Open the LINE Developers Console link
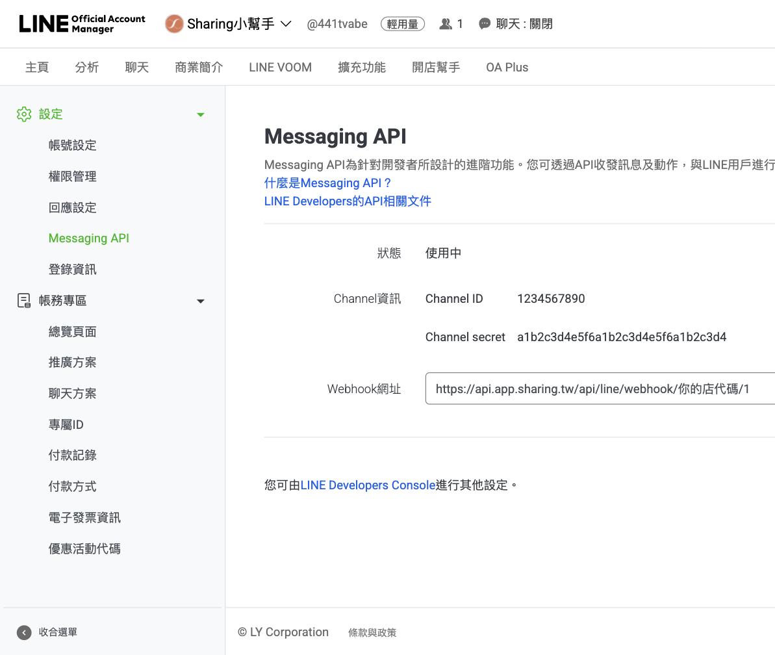775x655 pixels. coord(368,485)
